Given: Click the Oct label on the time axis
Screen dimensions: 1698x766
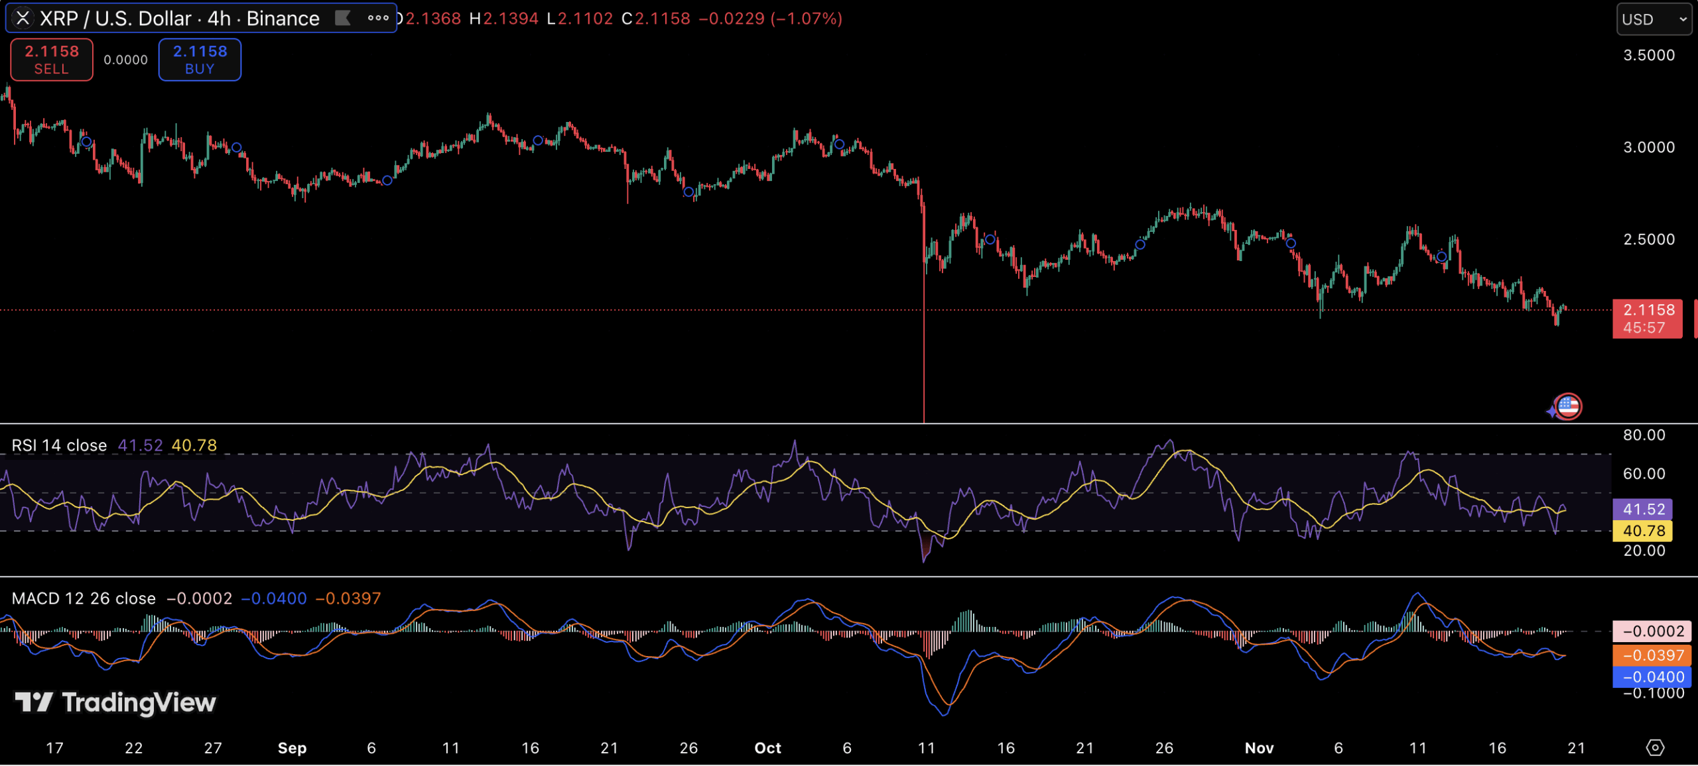Looking at the screenshot, I should [x=767, y=748].
